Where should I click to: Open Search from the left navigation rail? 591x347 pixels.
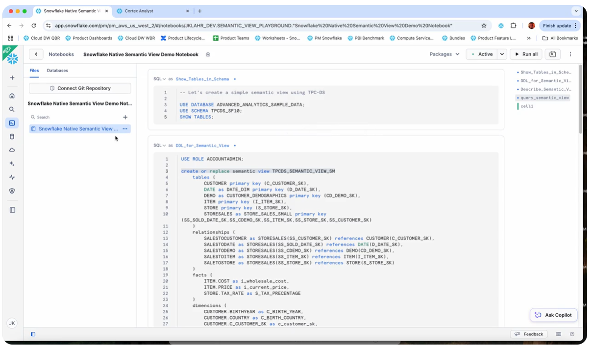12,109
